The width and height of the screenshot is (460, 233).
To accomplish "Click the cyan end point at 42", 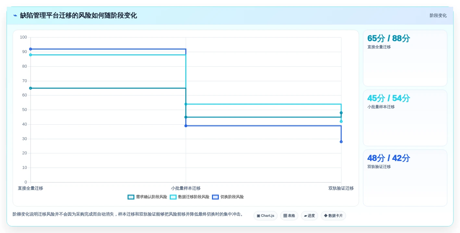I will 341,121.
